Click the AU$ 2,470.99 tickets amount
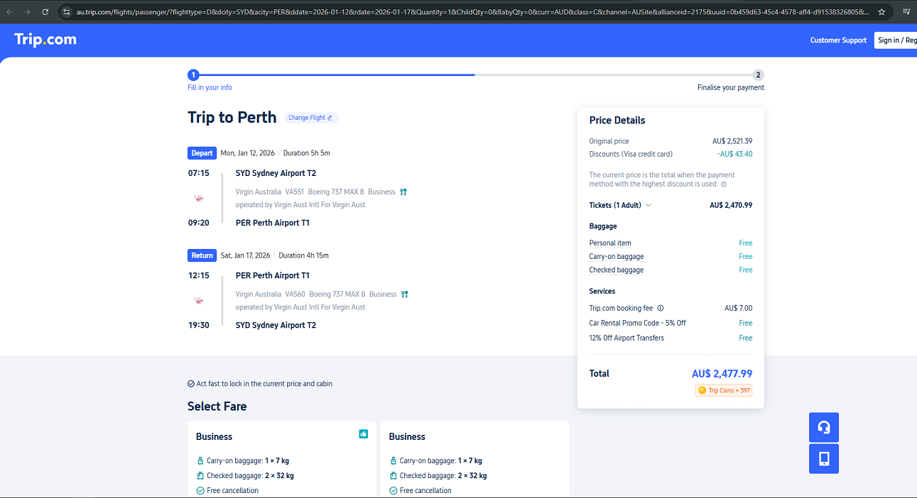Viewport: 917px width, 498px height. point(731,205)
